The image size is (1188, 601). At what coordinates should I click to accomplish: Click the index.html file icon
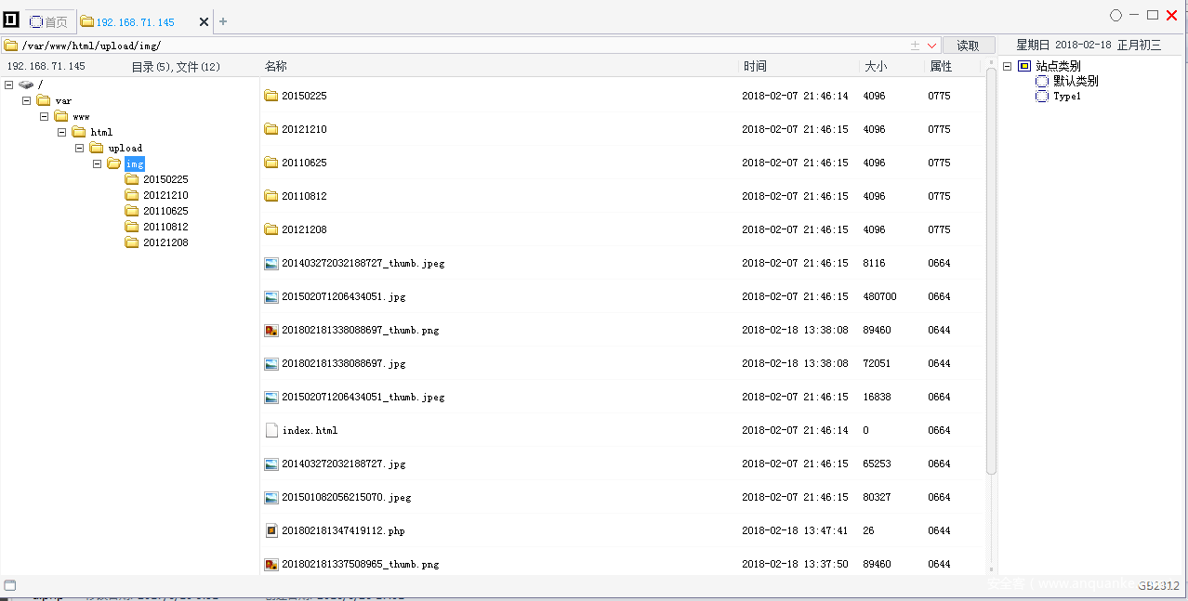pos(271,430)
